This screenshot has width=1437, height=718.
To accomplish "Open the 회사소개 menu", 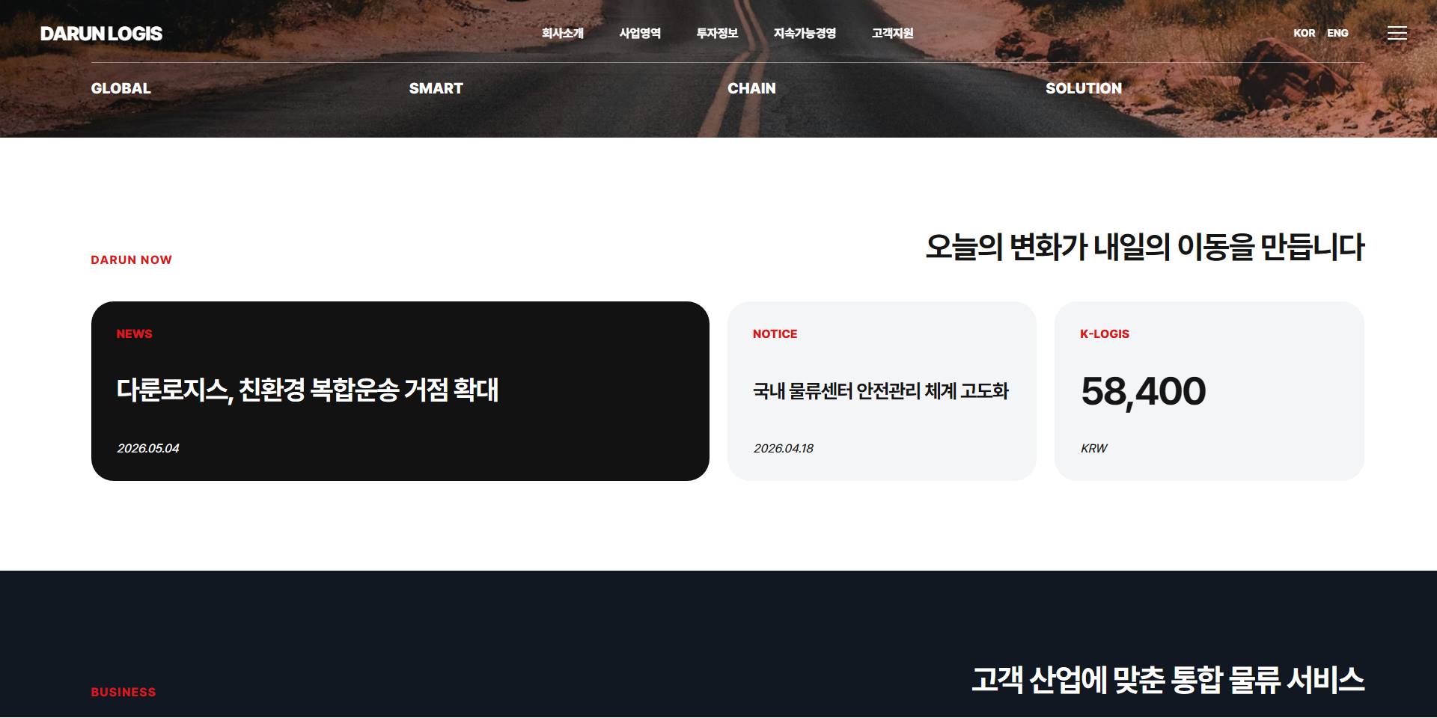I will (563, 33).
